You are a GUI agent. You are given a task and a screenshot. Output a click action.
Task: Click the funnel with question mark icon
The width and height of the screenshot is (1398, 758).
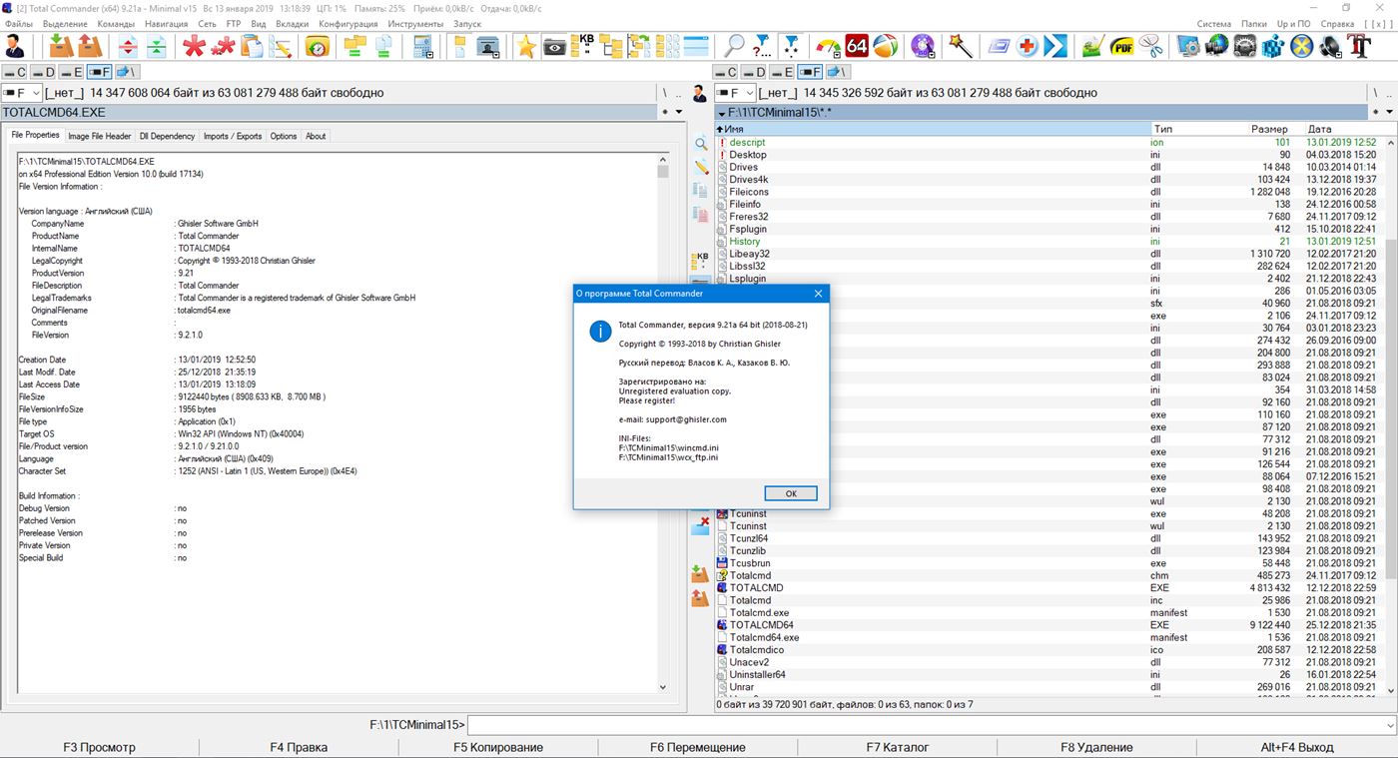coord(763,46)
